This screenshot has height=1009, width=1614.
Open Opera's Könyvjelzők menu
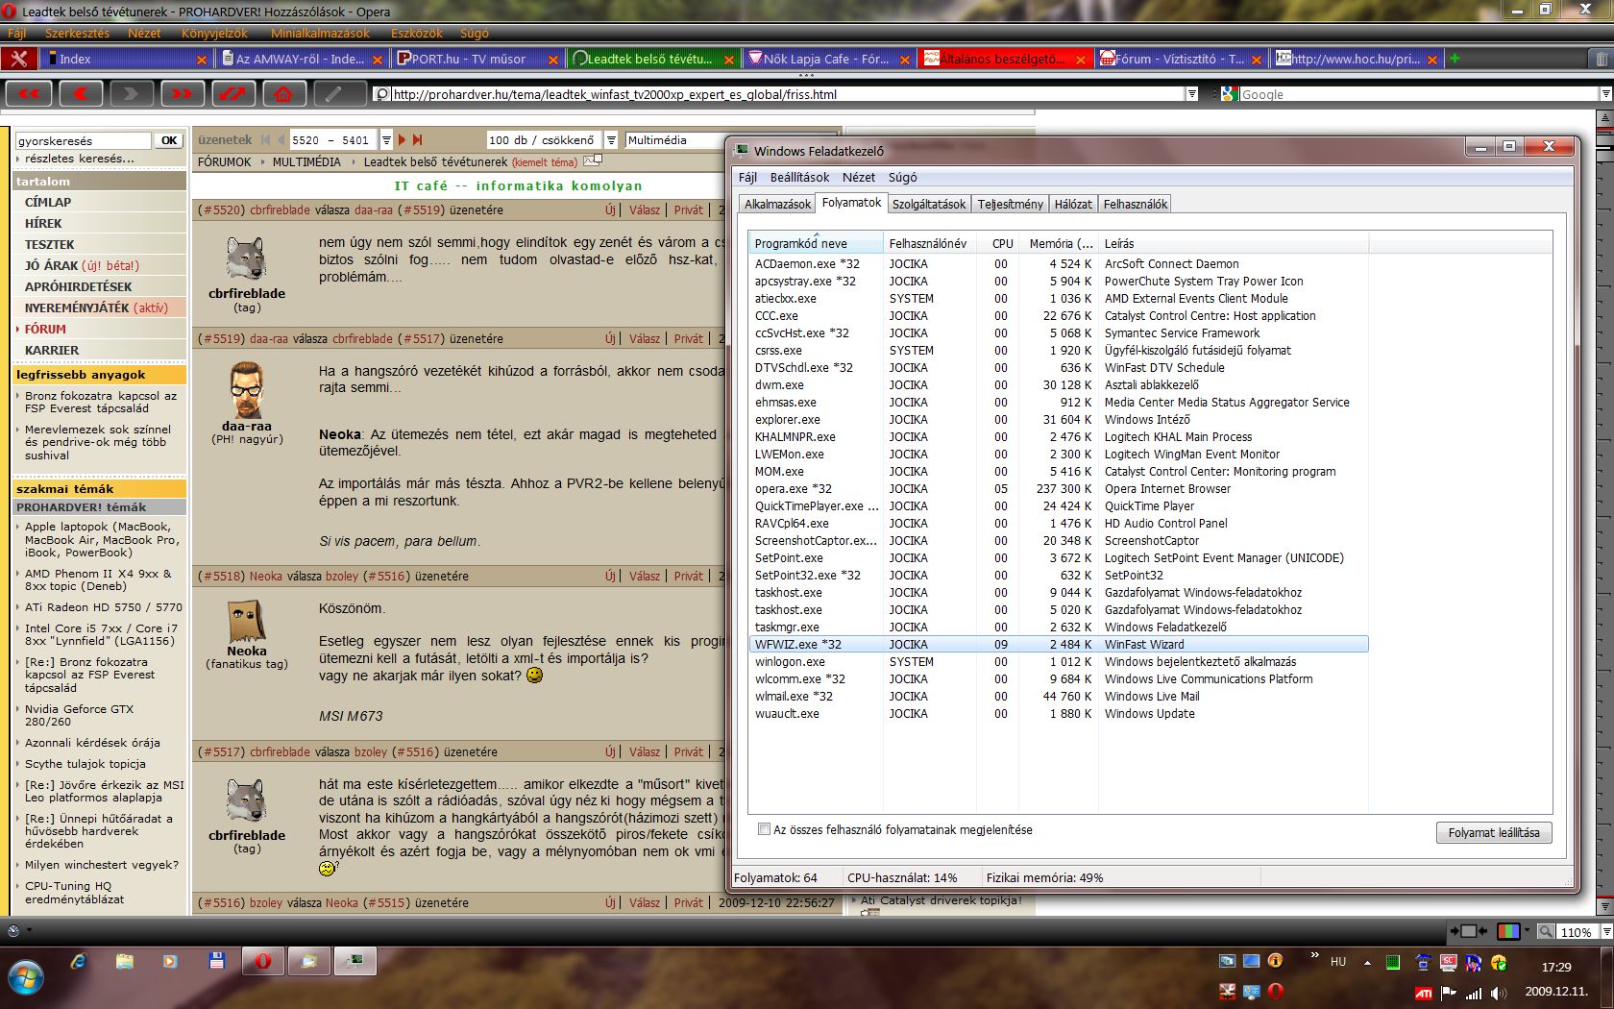point(214,33)
